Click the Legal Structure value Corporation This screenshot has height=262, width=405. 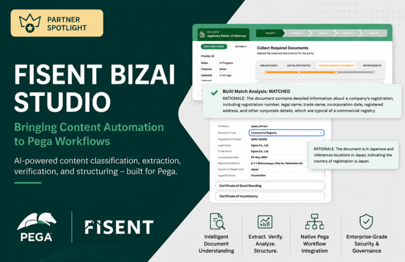pos(258,175)
